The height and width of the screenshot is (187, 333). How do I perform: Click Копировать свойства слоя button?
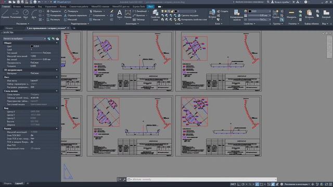pos(192,20)
